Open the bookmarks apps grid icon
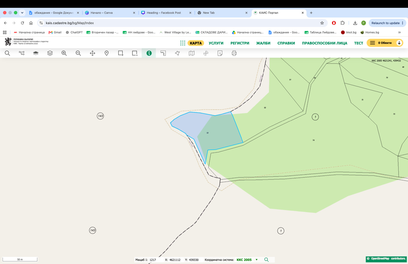Viewport: 408px width, 264px height. (x=5, y=32)
